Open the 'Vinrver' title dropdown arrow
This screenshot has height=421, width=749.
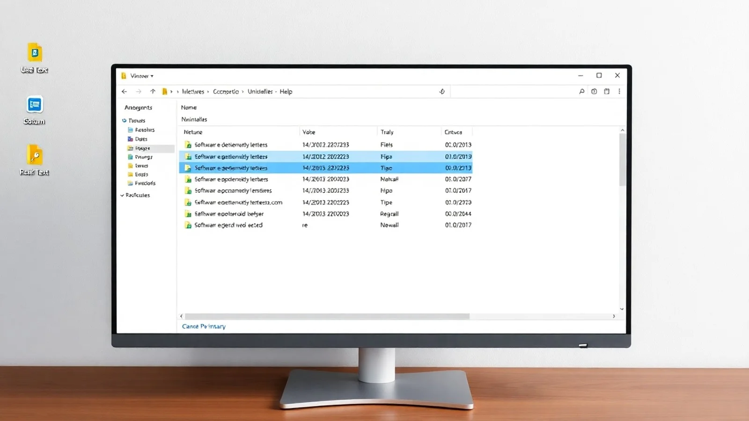(x=152, y=76)
